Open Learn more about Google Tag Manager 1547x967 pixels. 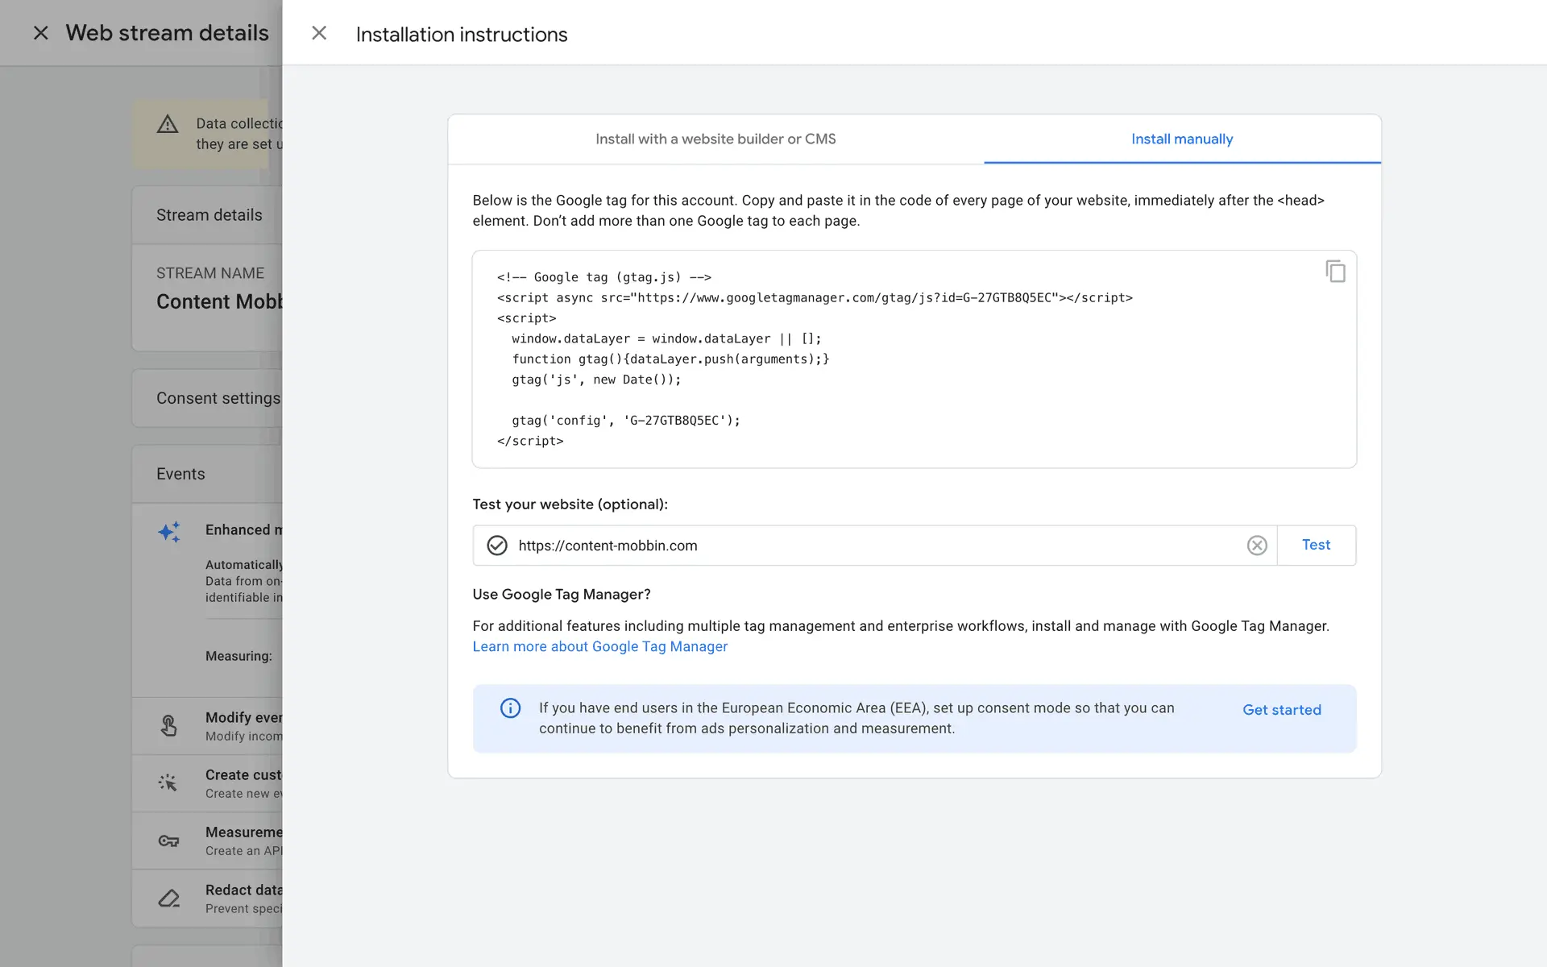tap(599, 646)
